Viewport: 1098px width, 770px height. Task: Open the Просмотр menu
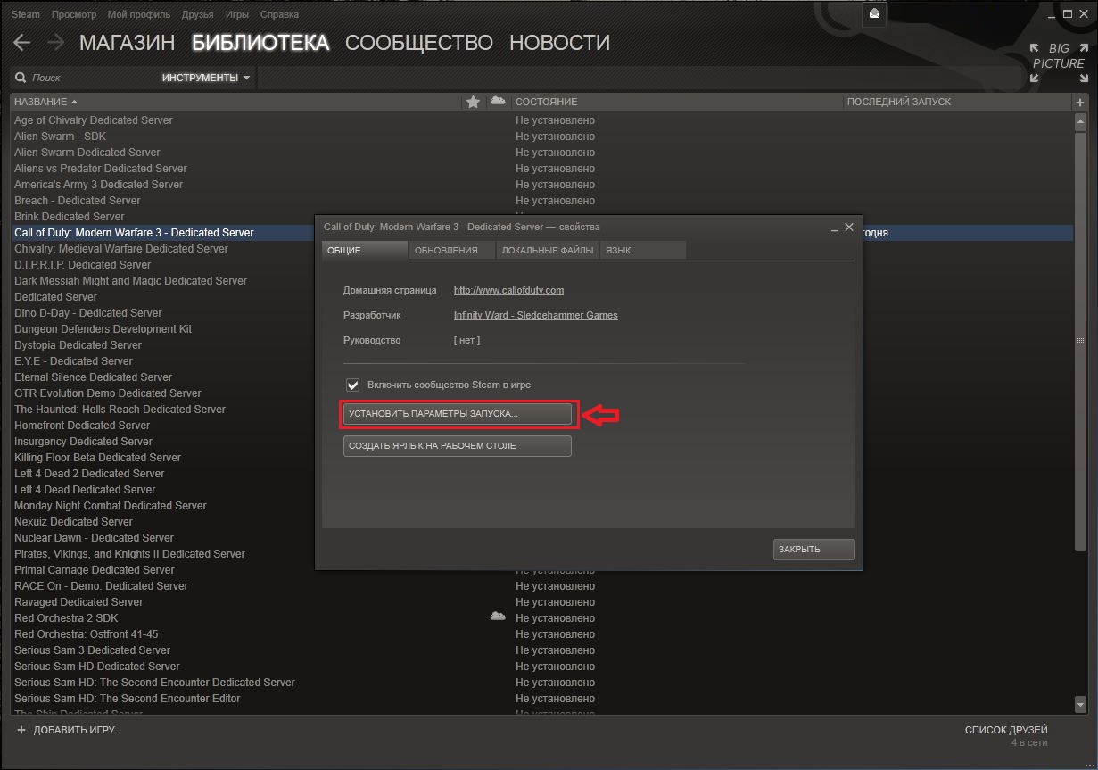tap(74, 14)
